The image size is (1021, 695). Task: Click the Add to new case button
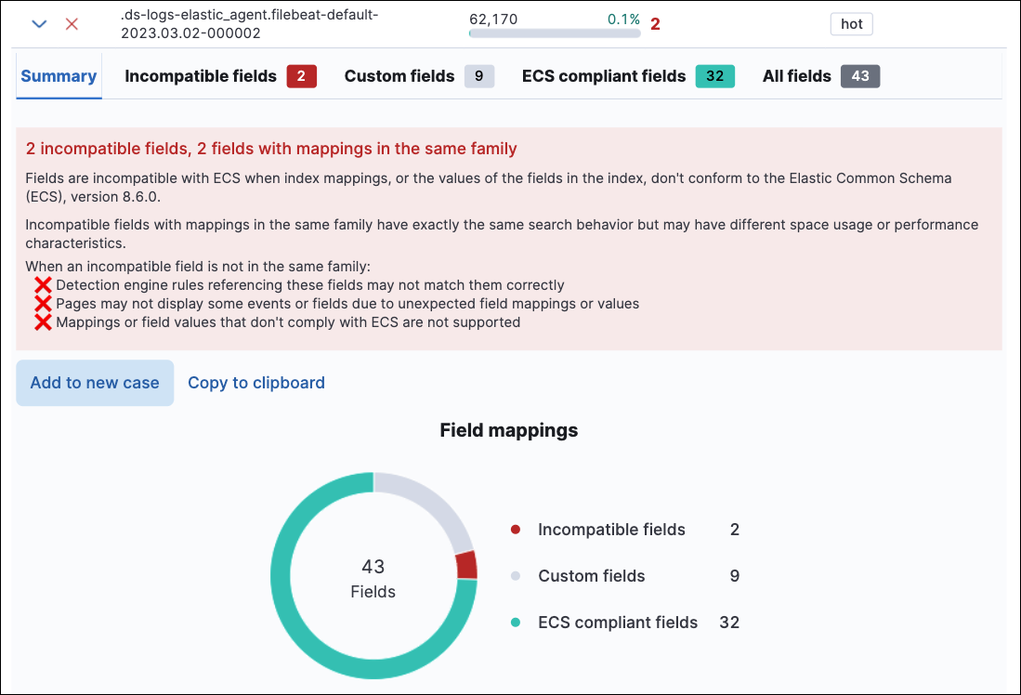pos(94,383)
